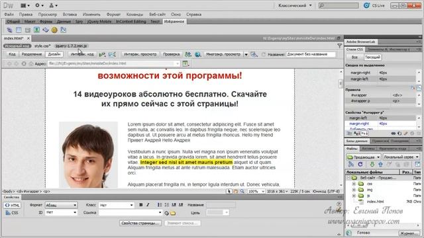424x238 pixels.
Task: Switch Properties inspector to CSS mode
Action: click(12, 213)
